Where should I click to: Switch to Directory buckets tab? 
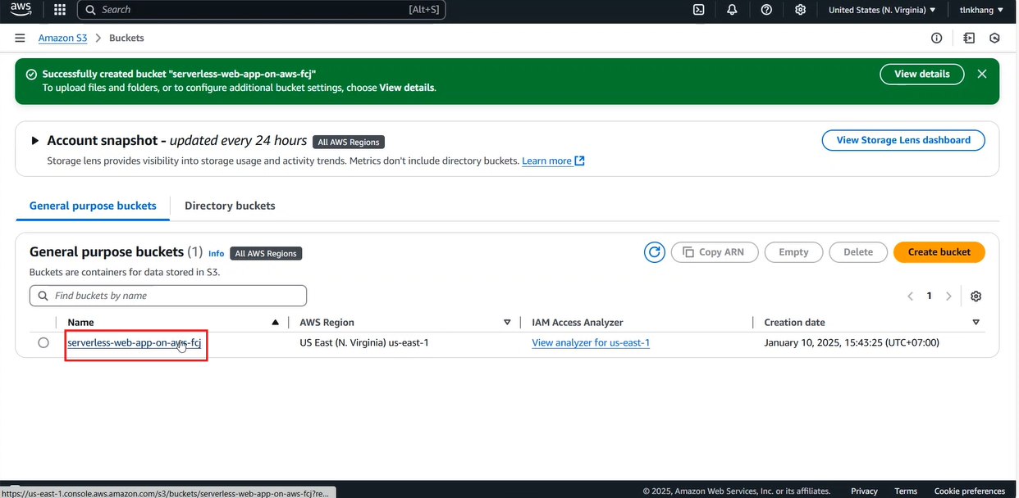[230, 206]
